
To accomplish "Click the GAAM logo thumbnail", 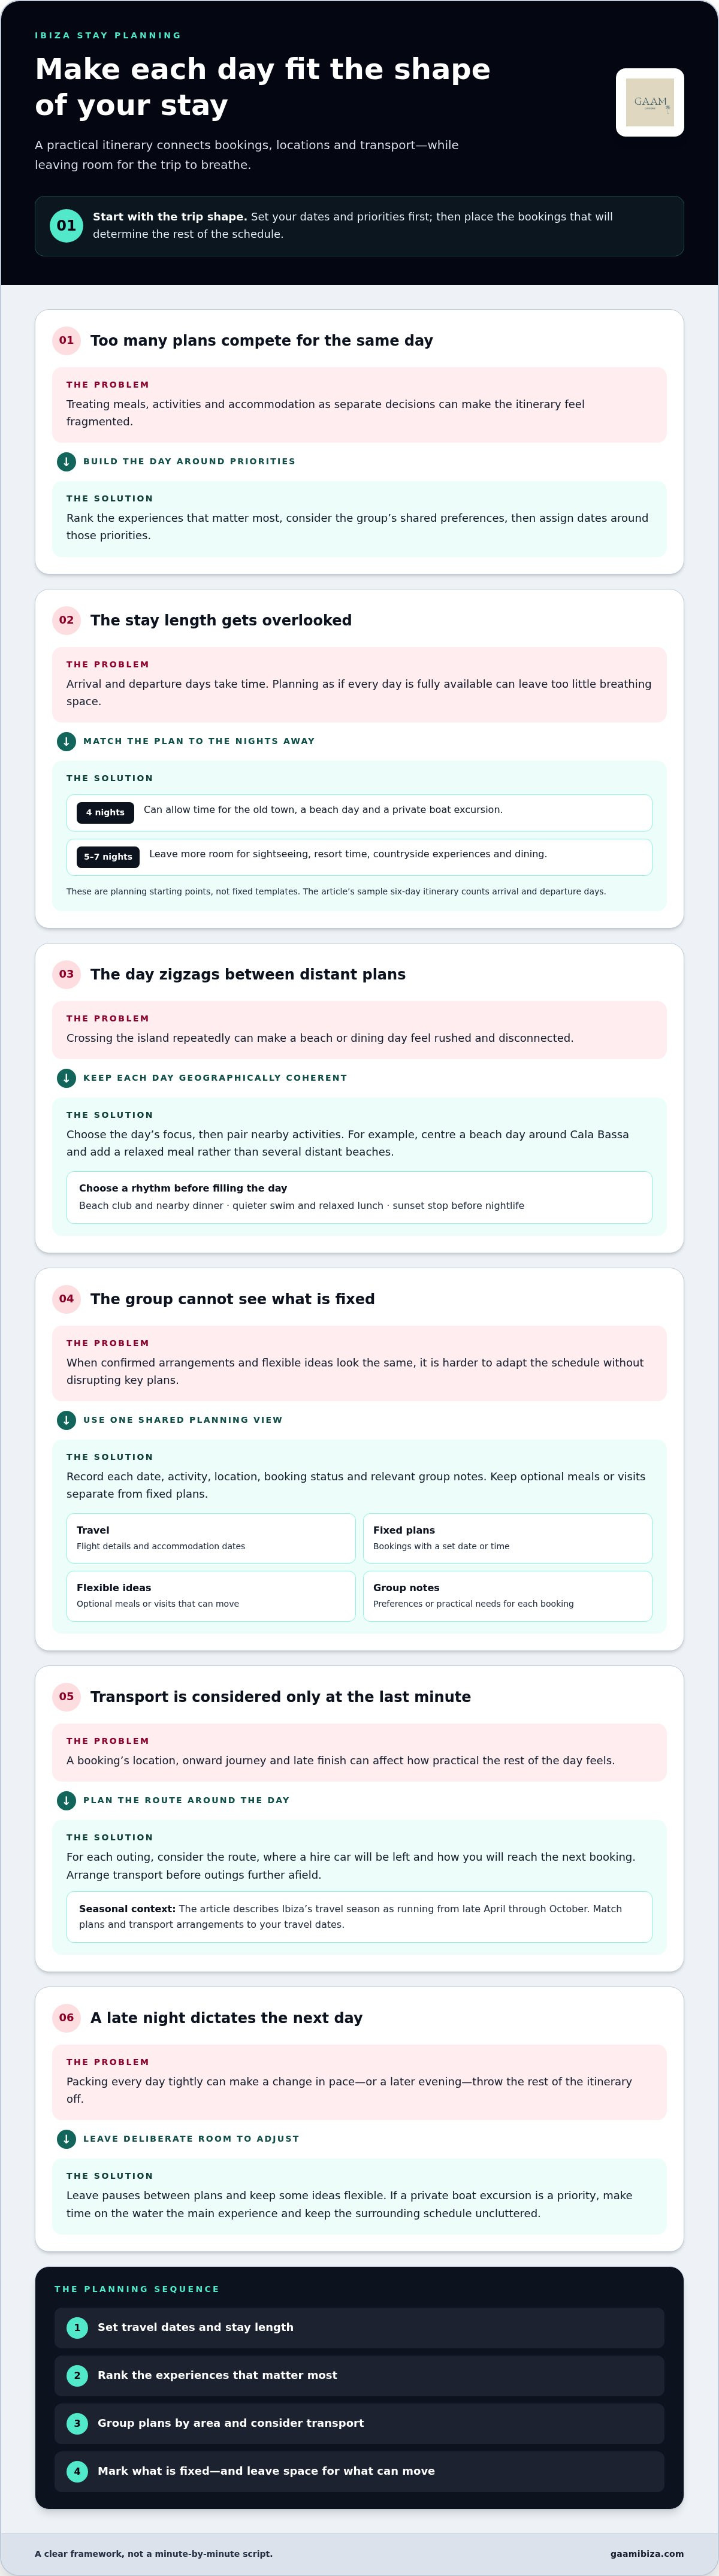I will [650, 102].
